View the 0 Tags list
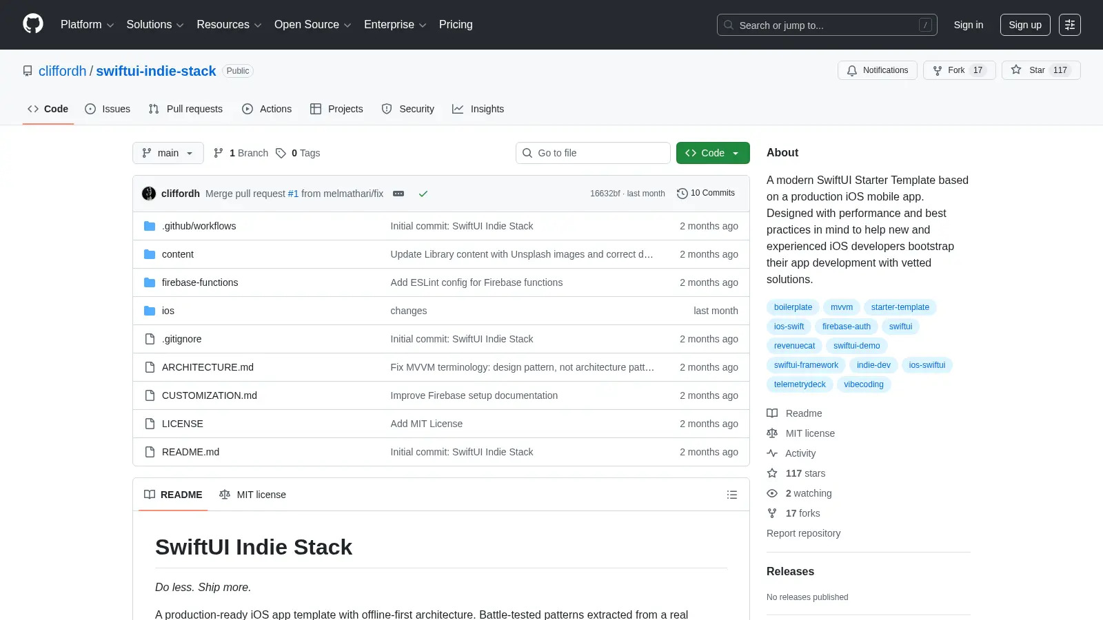 tap(298, 153)
